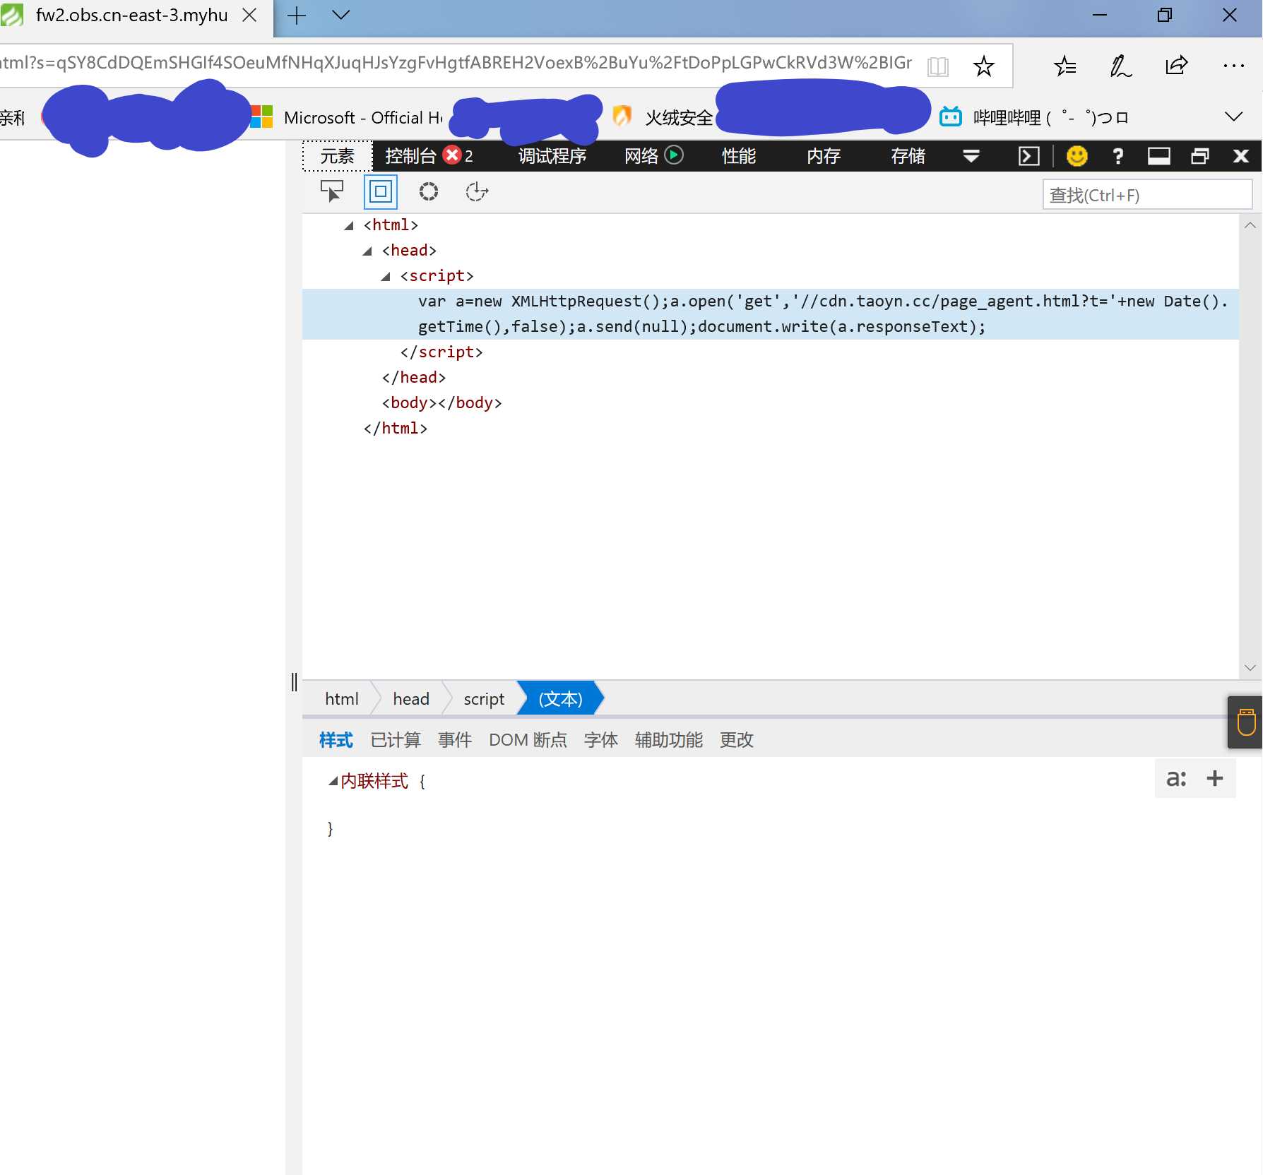Open the 性能 tab

coord(739,156)
